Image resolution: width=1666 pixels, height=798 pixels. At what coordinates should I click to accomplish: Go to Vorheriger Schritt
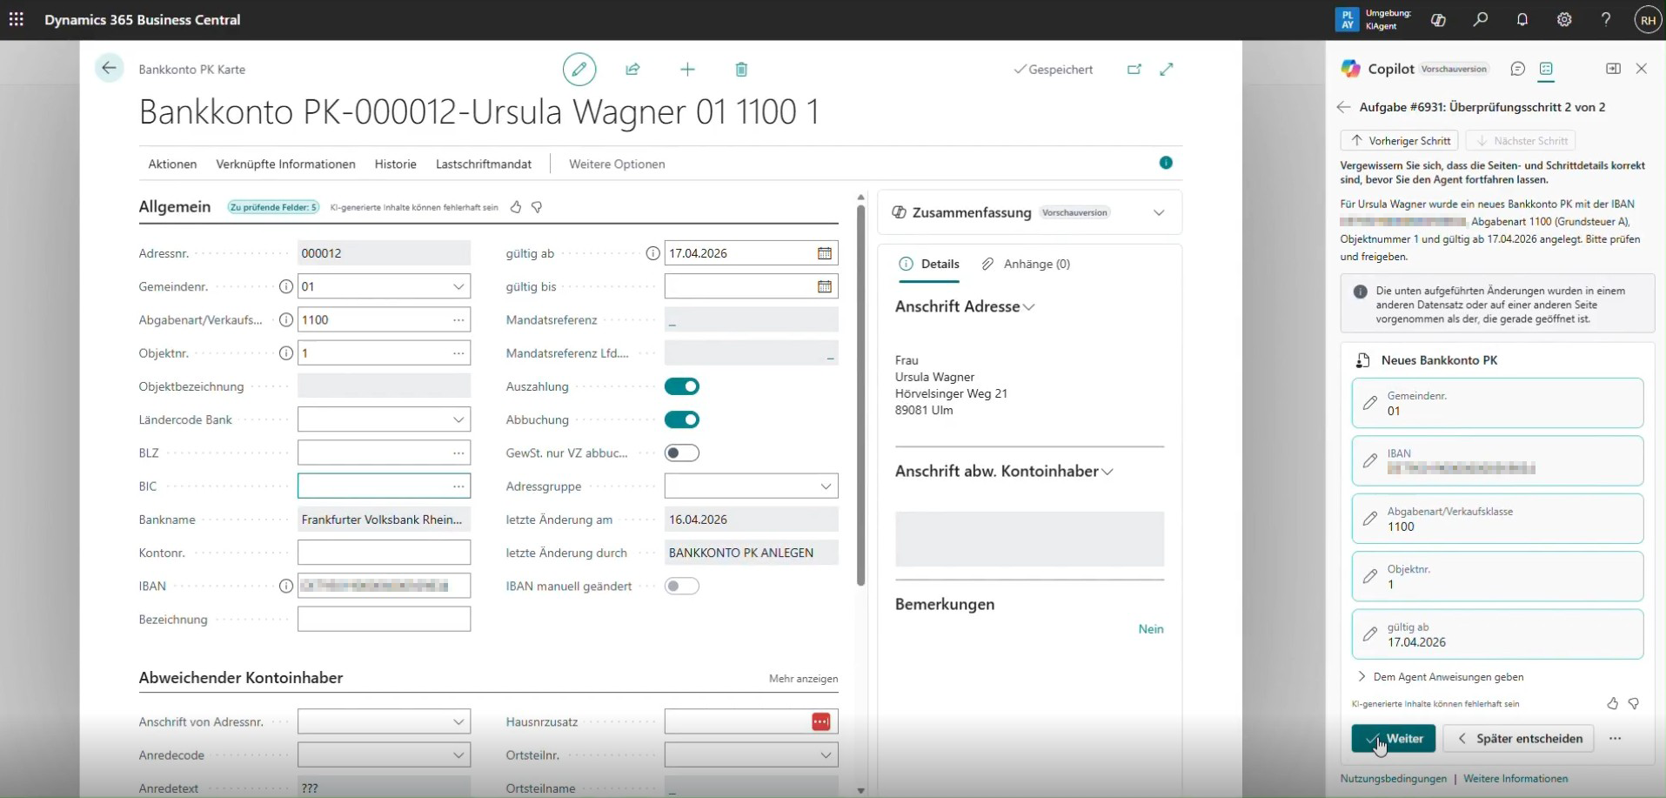[1400, 140]
